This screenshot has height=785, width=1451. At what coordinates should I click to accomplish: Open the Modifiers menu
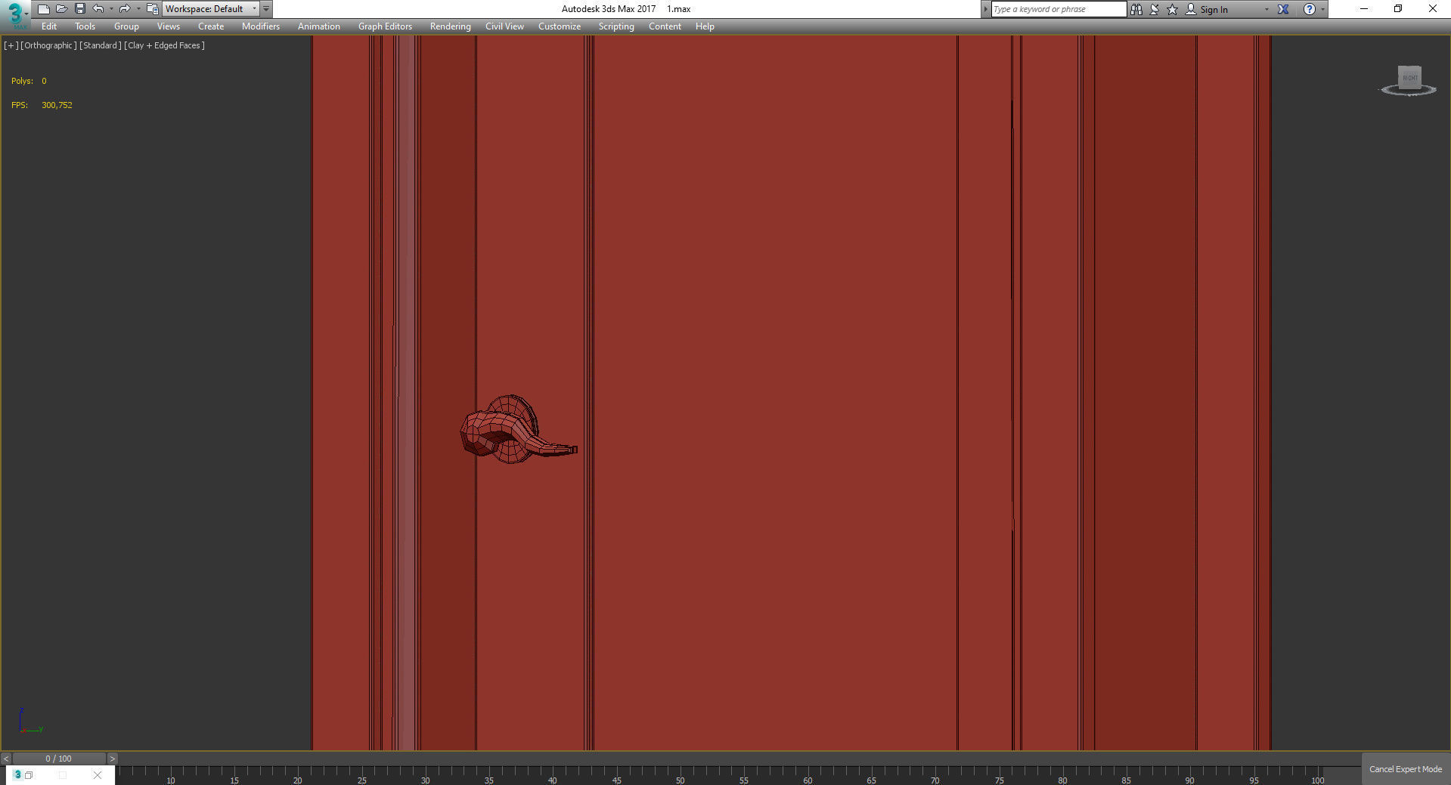click(261, 26)
